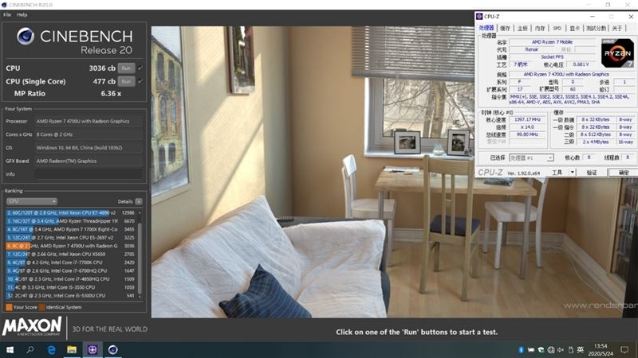The width and height of the screenshot is (638, 358).
Task: Switch to CPU-Z SPD tab
Action: [557, 28]
